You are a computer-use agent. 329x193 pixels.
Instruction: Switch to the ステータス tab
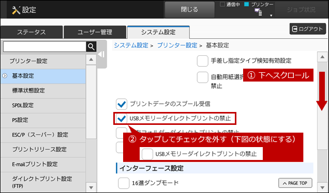[32, 32]
